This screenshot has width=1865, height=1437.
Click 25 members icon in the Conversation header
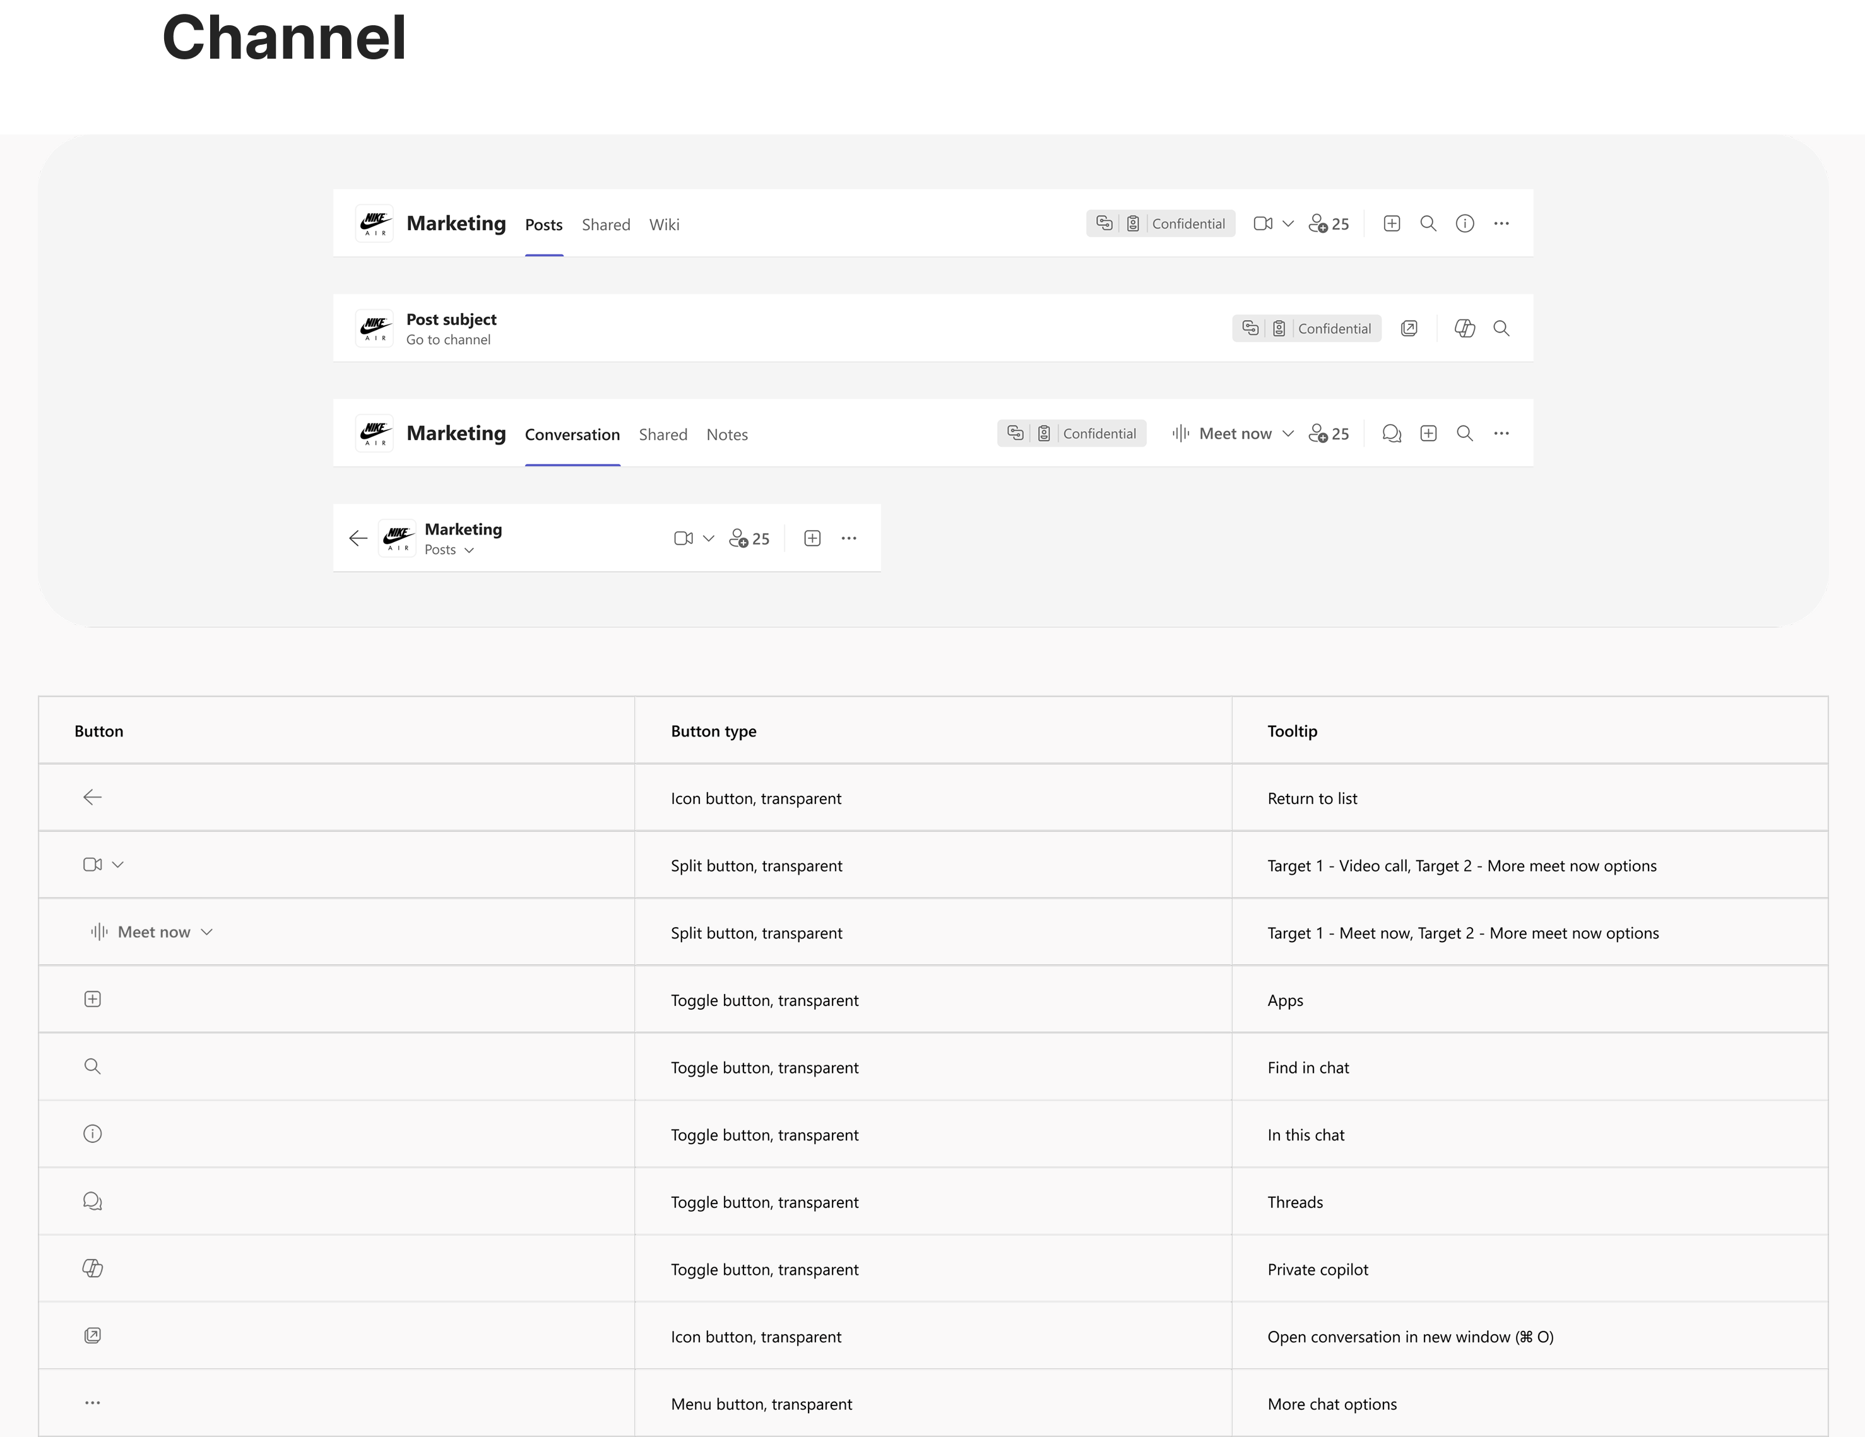click(1329, 434)
